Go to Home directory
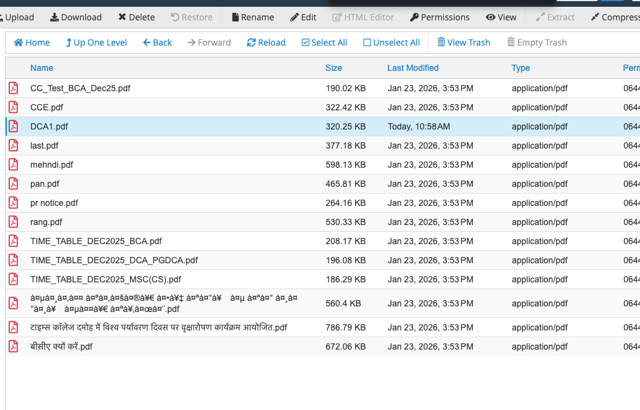Image resolution: width=640 pixels, height=410 pixels. [x=32, y=43]
